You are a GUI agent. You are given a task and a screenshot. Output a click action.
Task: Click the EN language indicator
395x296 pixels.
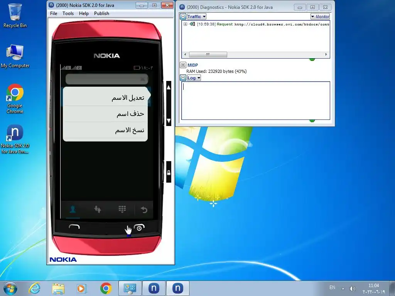[332, 288]
